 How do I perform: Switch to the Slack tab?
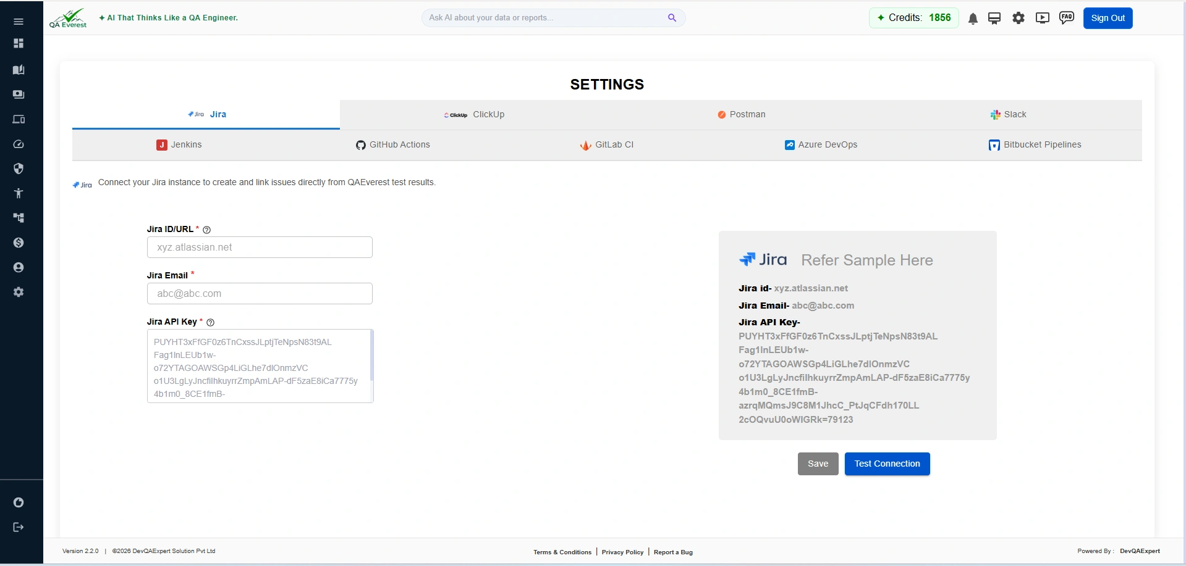(1008, 115)
